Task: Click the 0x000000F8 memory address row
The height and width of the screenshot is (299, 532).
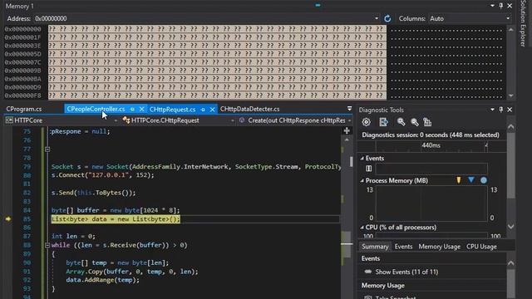Action: 22,96
